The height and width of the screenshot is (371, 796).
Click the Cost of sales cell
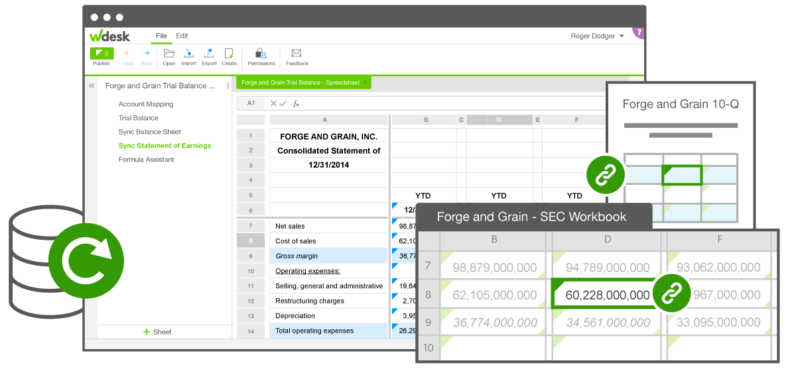click(x=328, y=241)
